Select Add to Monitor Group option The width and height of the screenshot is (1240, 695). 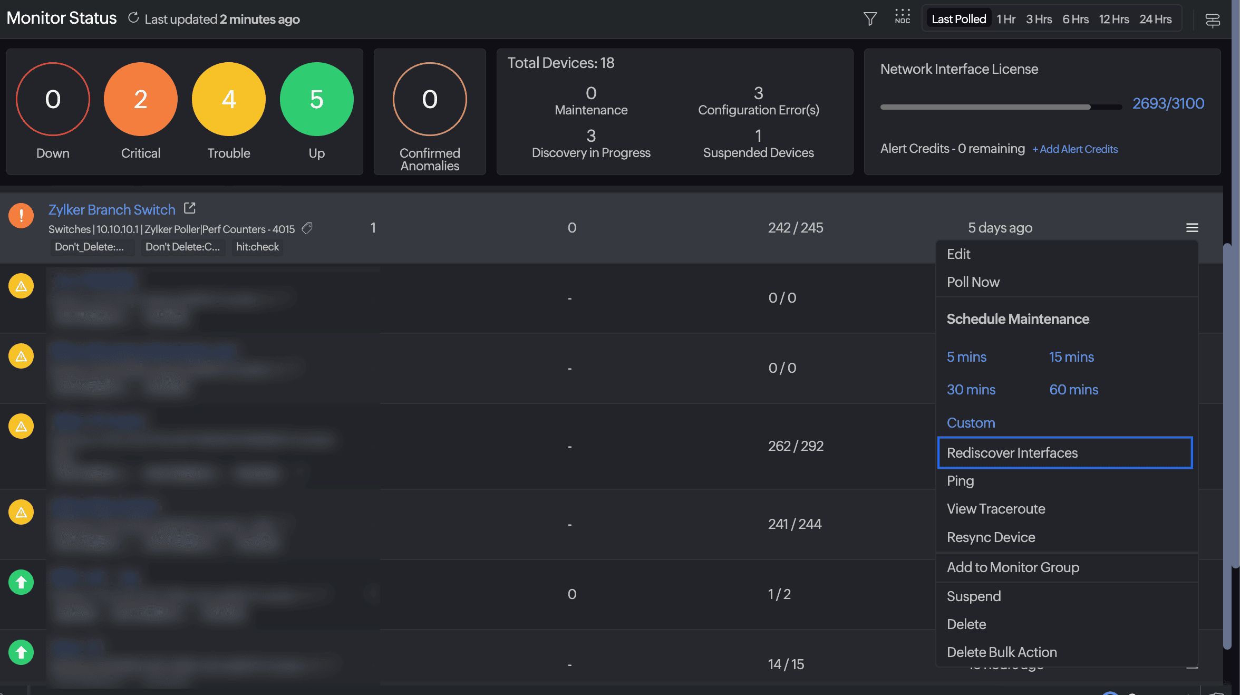[1013, 567]
